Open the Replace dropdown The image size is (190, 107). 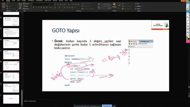(139, 6)
